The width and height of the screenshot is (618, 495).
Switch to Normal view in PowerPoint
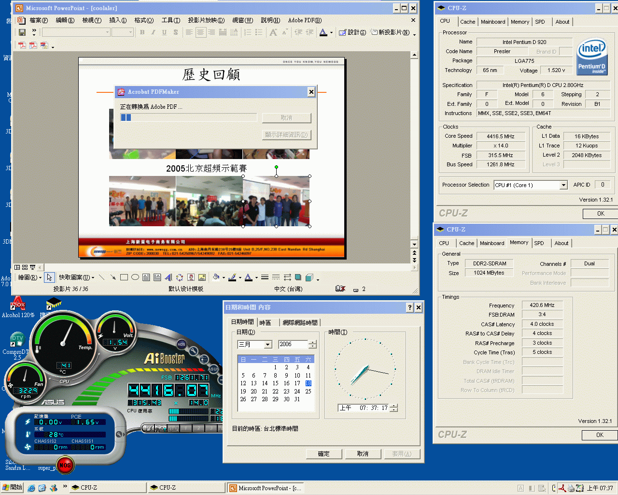(x=17, y=267)
